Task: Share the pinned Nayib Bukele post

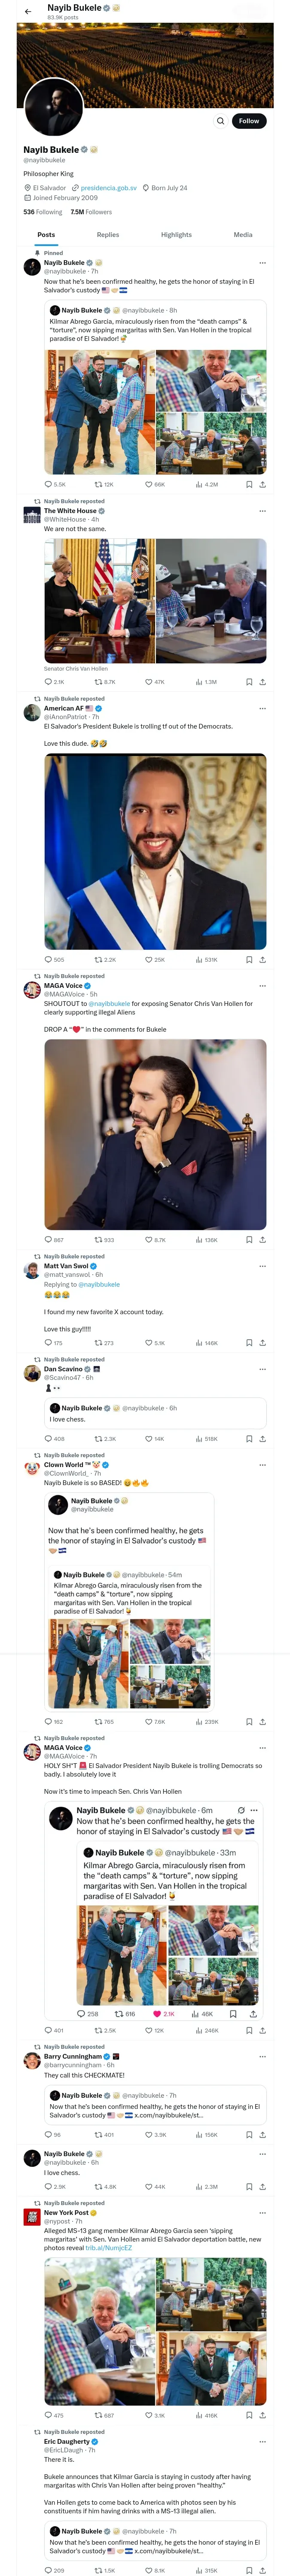Action: (262, 484)
